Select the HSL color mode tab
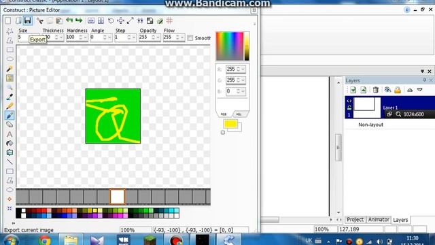Viewport: 435px width, 245px height. [239, 114]
